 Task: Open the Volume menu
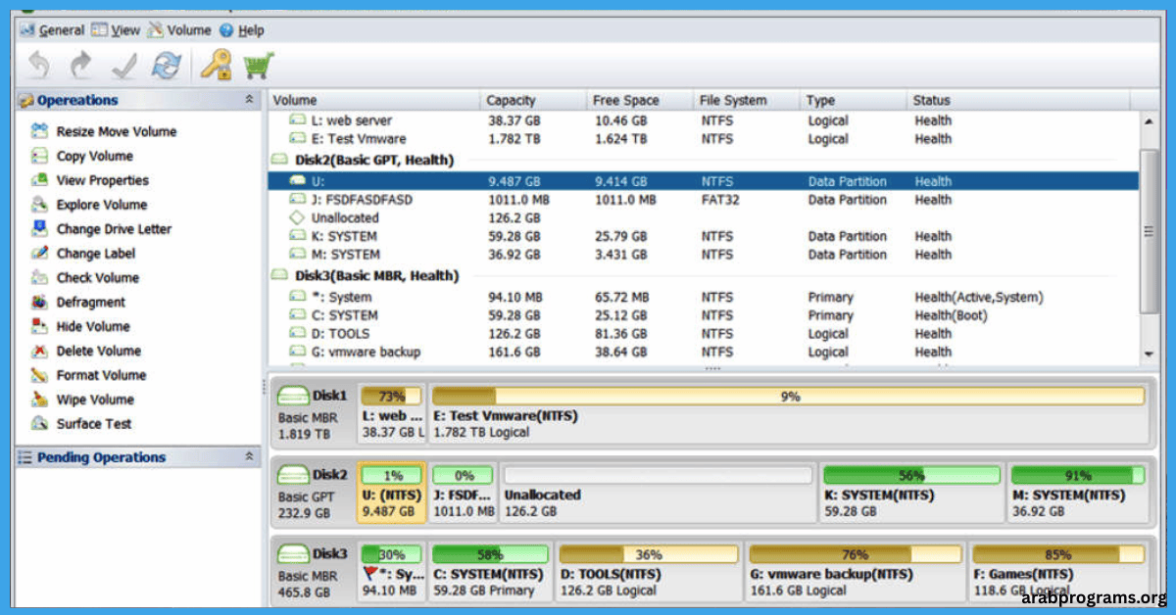(180, 30)
